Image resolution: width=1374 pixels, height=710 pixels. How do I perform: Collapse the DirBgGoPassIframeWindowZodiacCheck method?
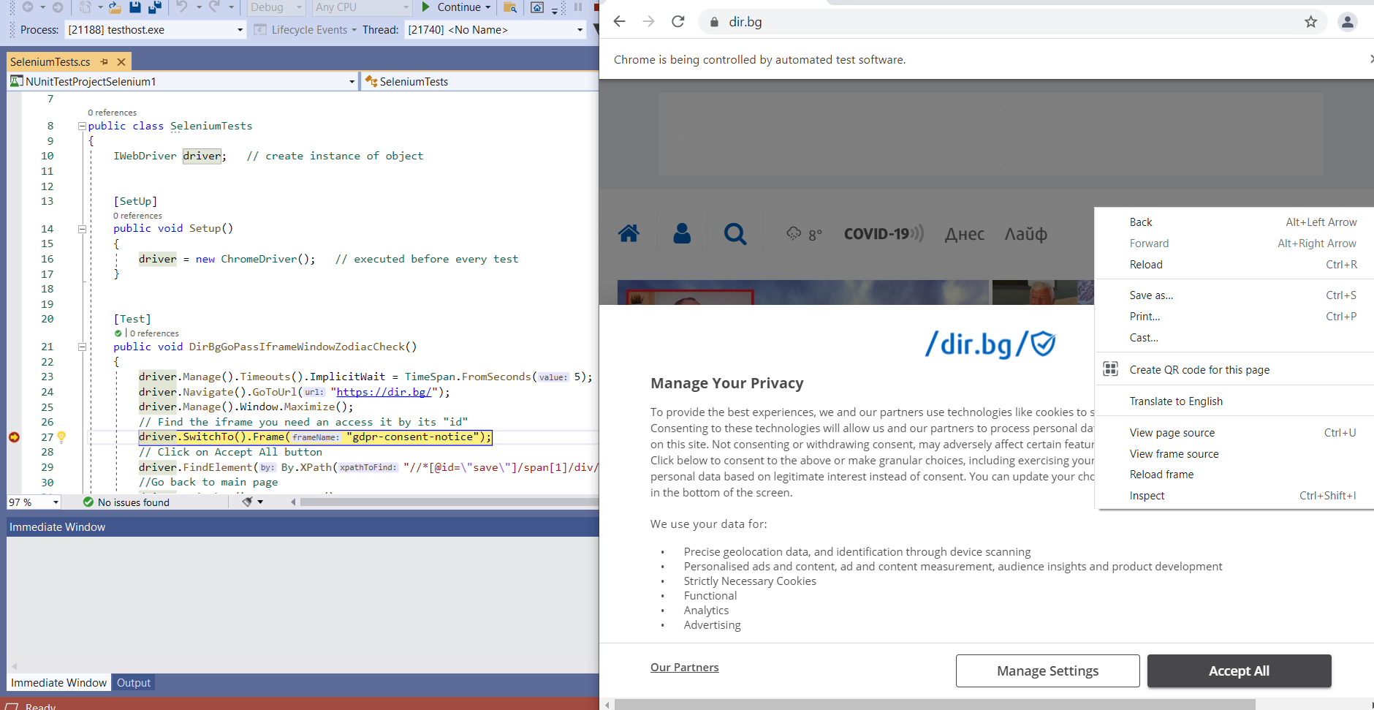point(82,347)
